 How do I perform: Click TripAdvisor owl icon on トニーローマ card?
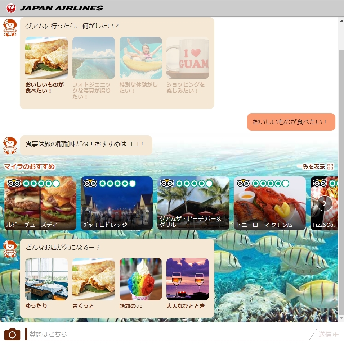pos(243,183)
